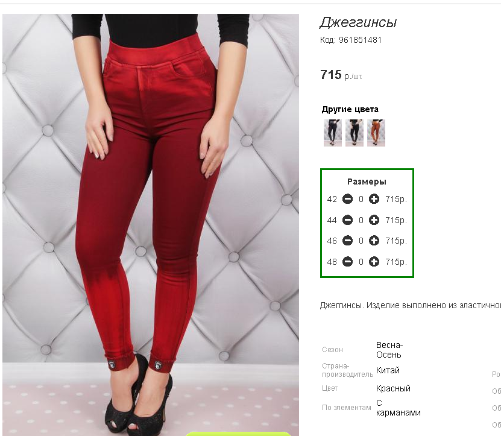The image size is (501, 436).
Task: Remove one item of size 44
Action: tap(347, 220)
